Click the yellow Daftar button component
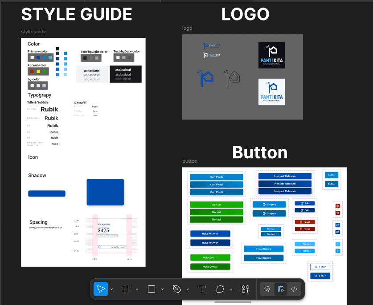 [x=331, y=175]
